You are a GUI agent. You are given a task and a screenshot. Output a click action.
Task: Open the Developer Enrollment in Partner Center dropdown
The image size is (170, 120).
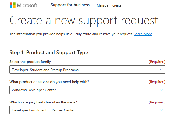[87, 110]
